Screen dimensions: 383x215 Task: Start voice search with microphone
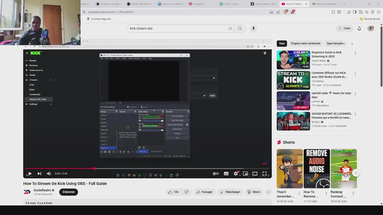click(253, 28)
